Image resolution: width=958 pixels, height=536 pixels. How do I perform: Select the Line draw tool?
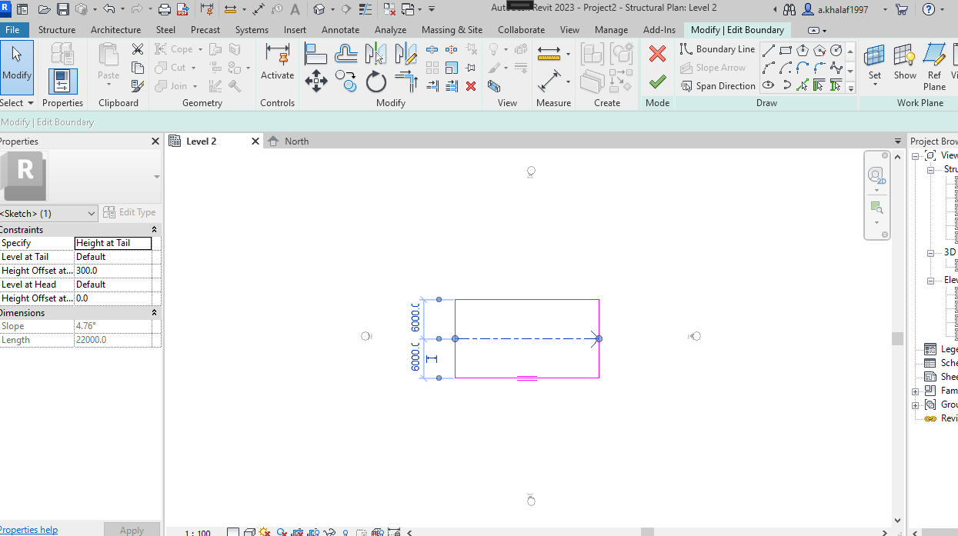[769, 52]
